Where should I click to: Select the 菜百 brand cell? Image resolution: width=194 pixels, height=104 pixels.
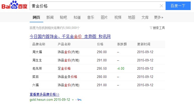(x=35, y=77)
